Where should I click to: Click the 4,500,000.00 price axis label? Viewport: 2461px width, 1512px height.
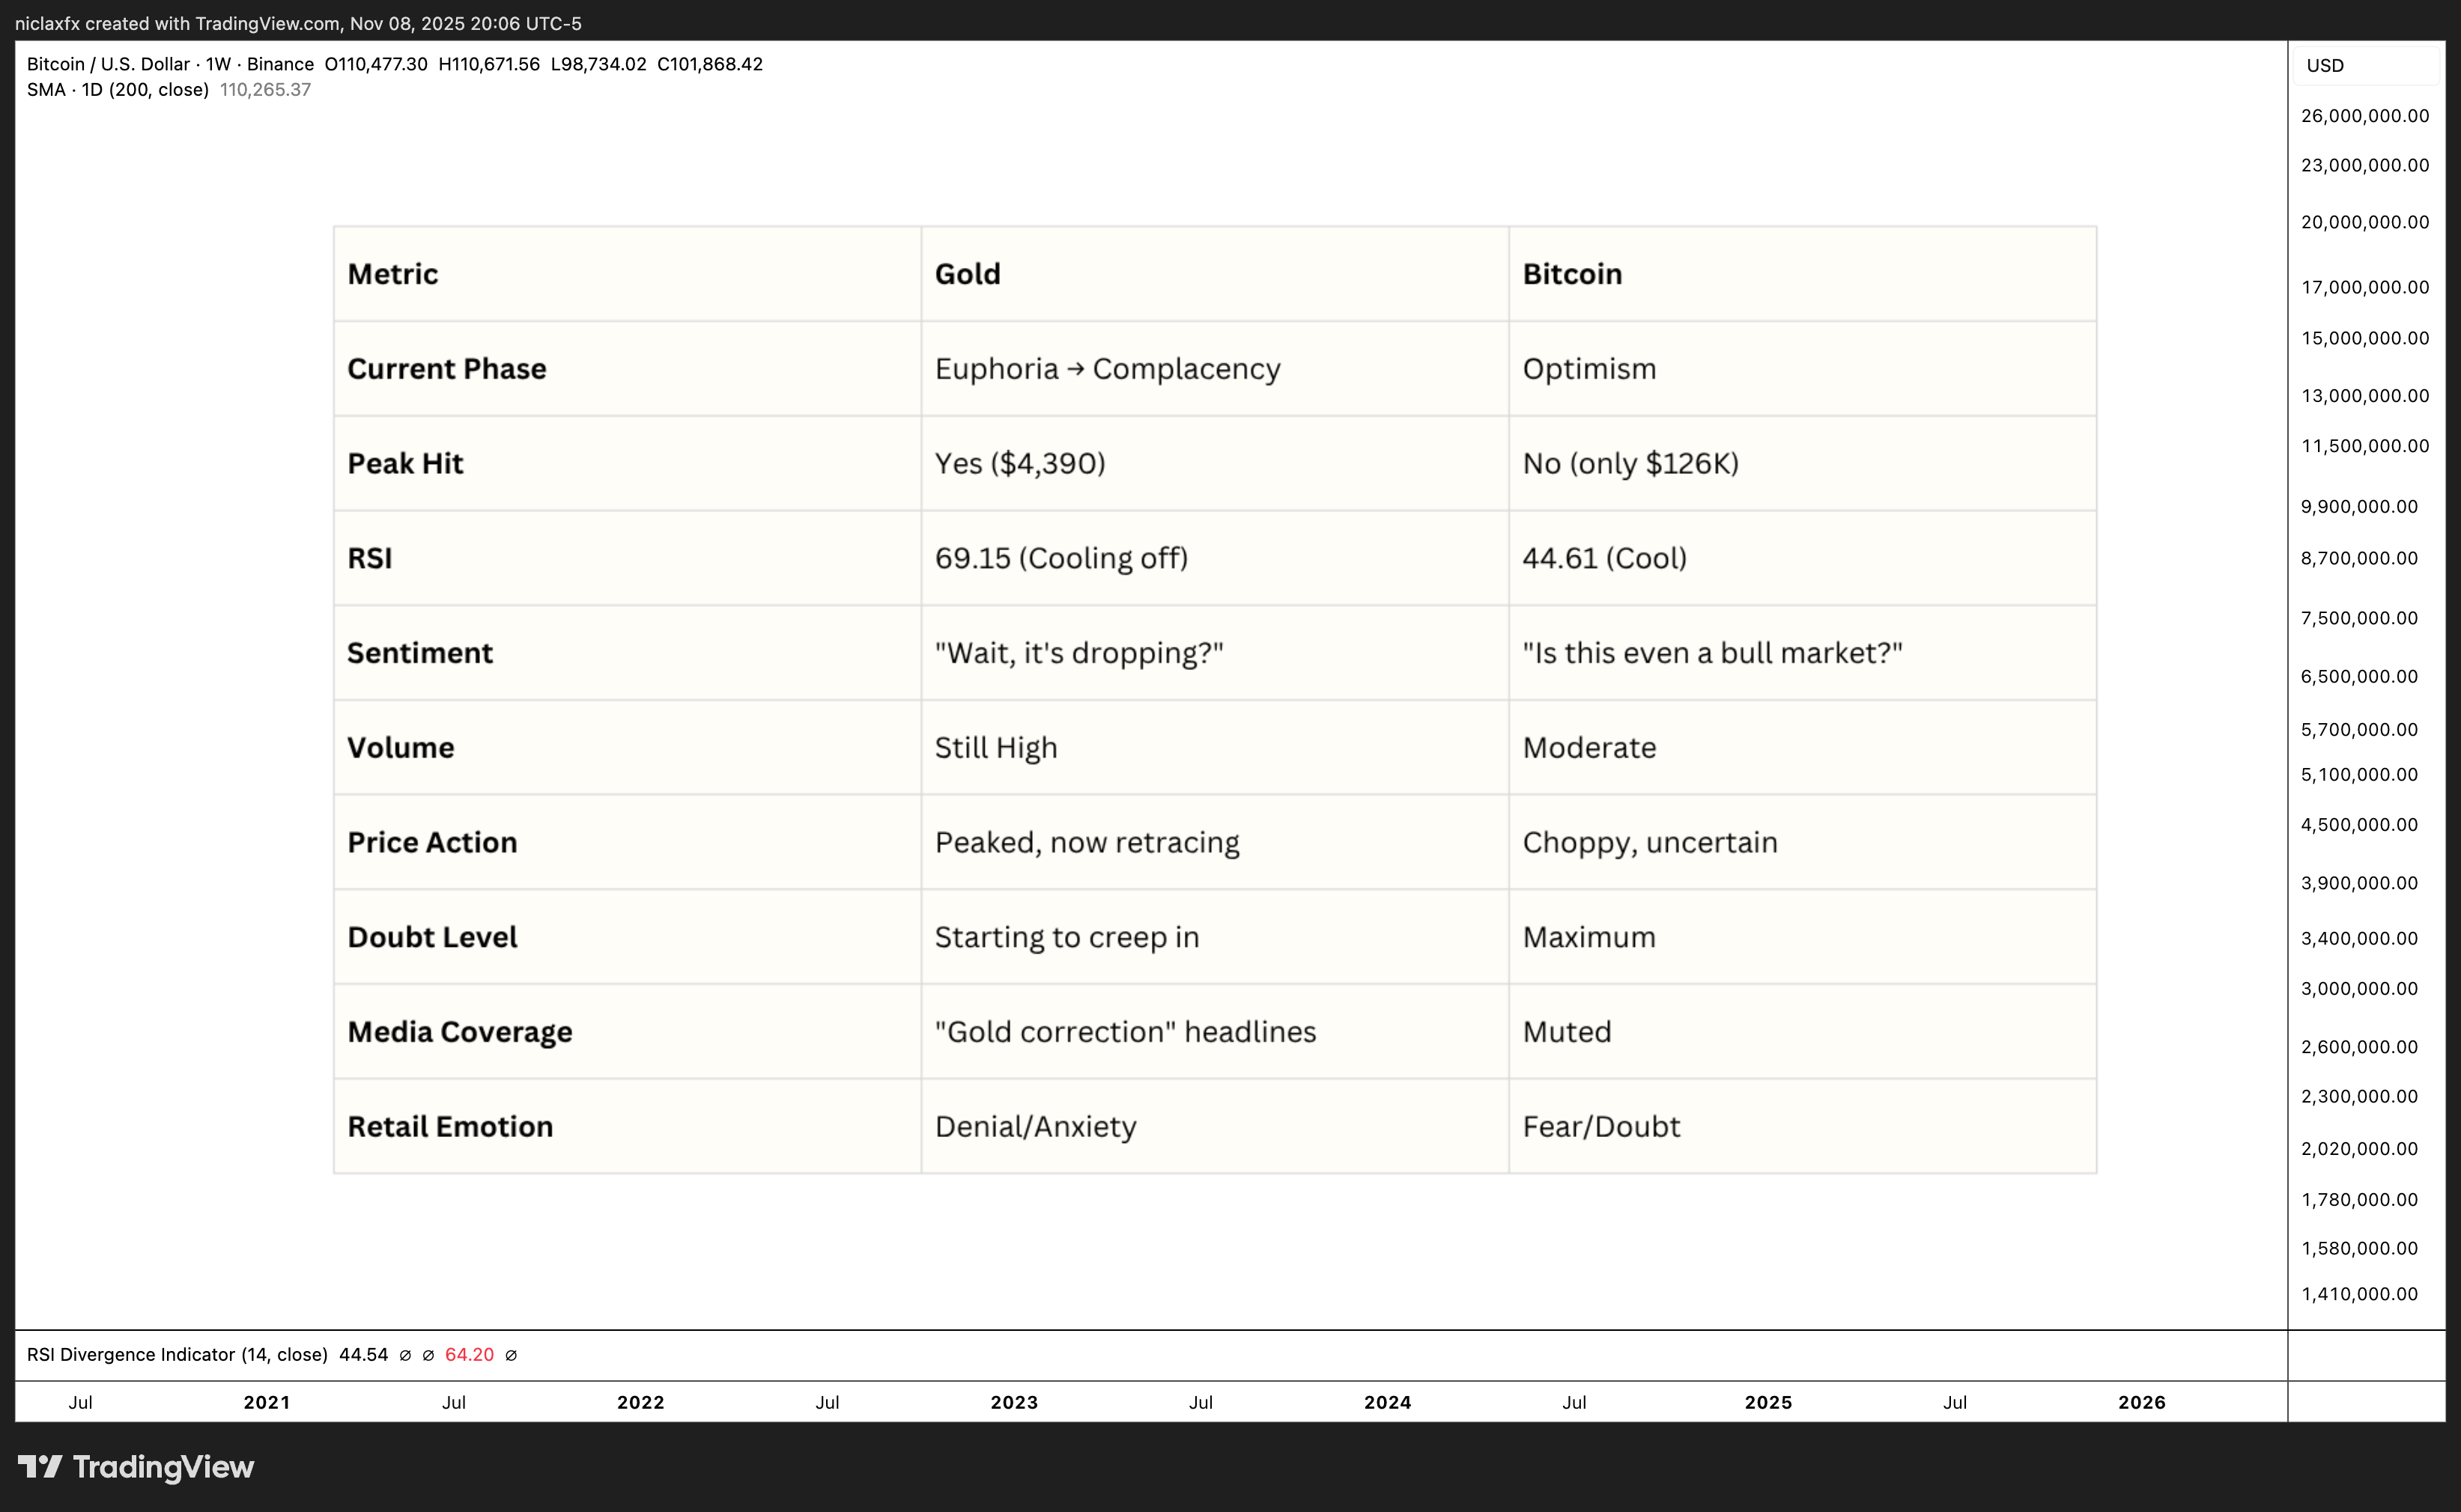(2359, 825)
